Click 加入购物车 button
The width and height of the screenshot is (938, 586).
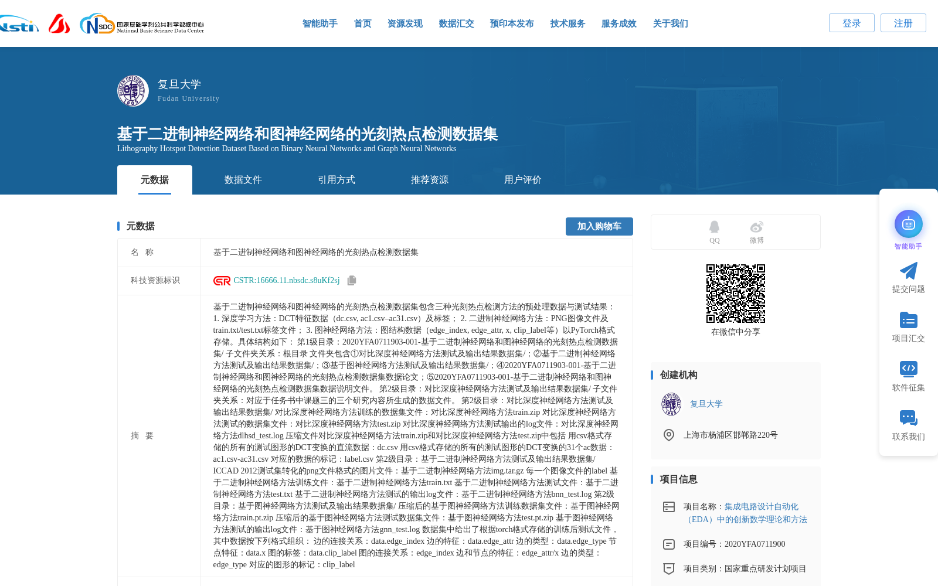[599, 226]
